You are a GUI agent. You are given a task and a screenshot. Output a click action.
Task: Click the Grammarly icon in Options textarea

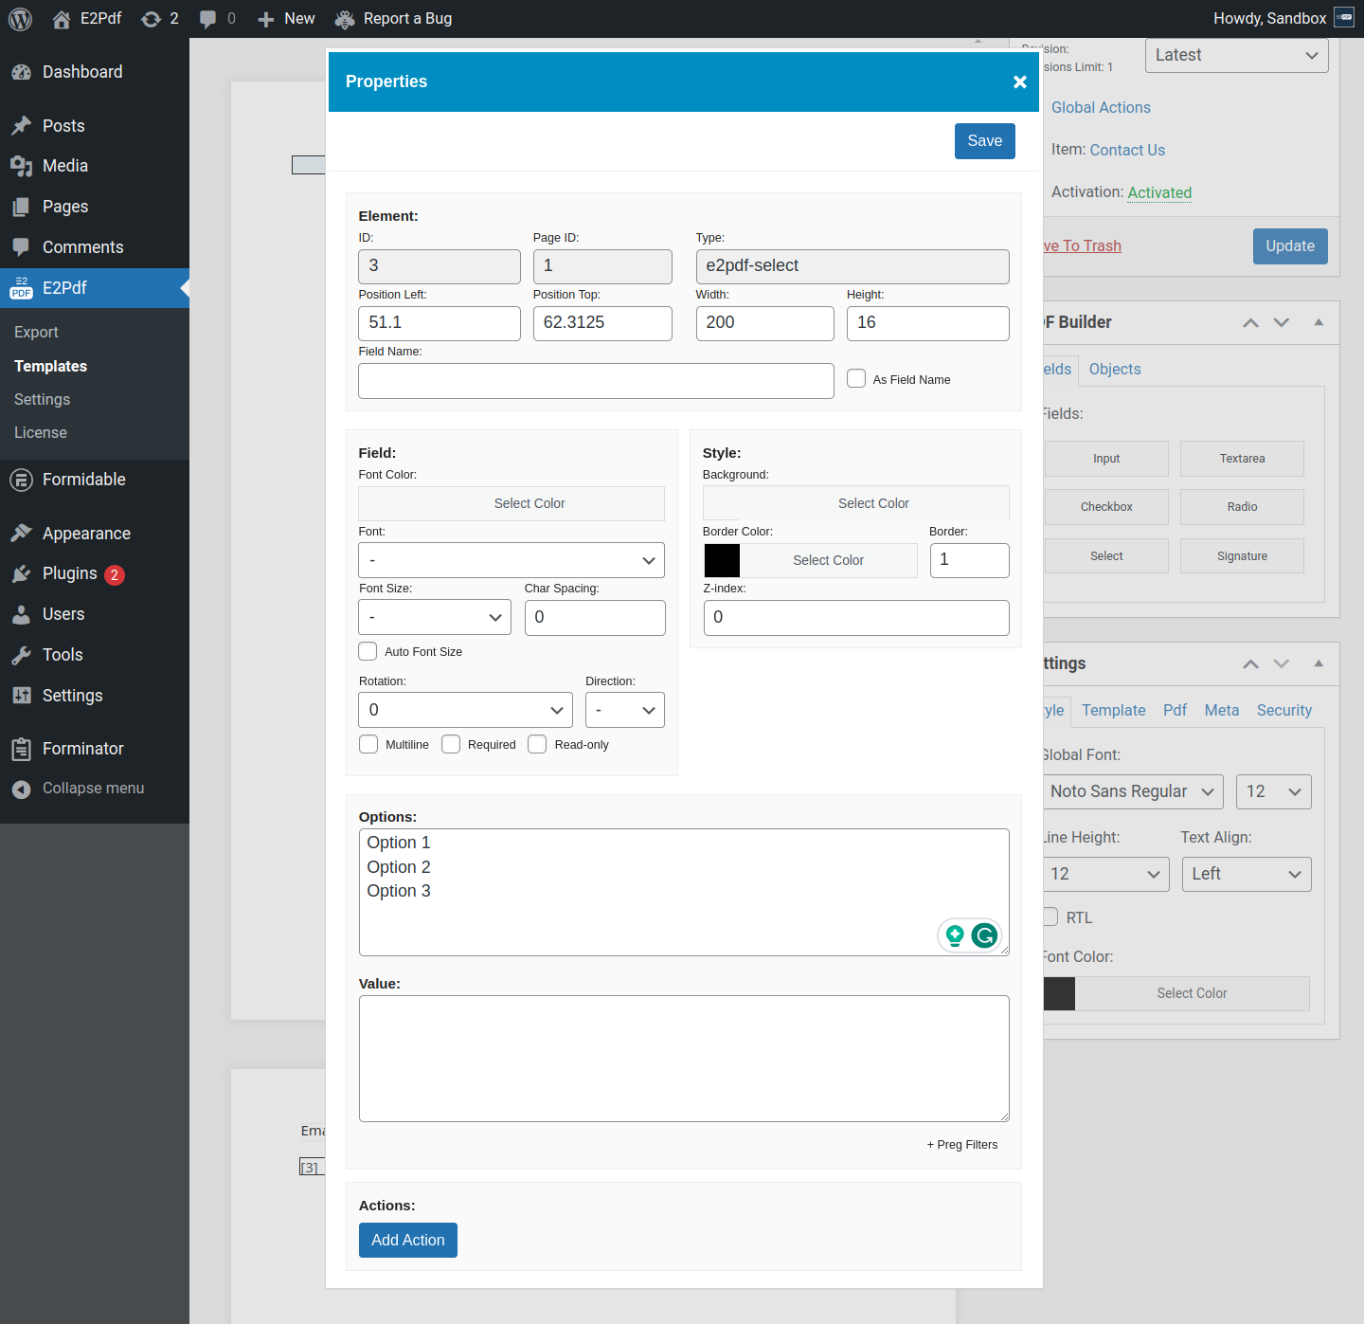pyautogui.click(x=985, y=936)
